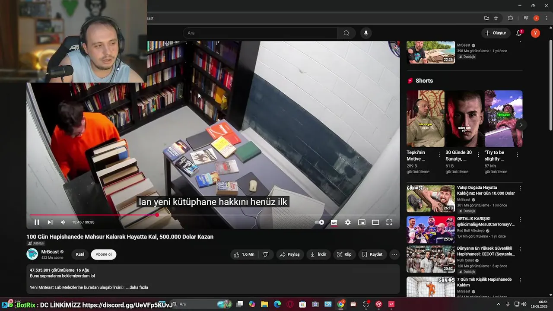Save video to playlist with Kaydet
The width and height of the screenshot is (553, 311).
click(372, 254)
